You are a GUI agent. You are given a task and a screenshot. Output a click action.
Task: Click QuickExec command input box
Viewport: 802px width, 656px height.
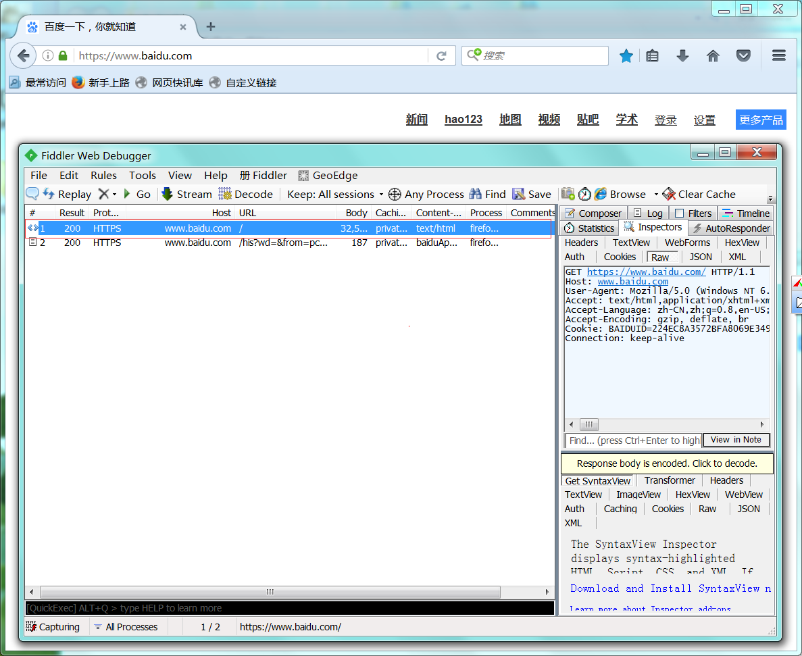click(x=289, y=608)
